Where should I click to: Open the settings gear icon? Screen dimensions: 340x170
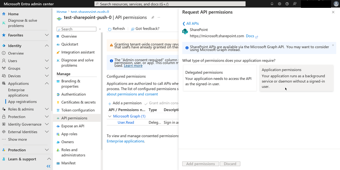pyautogui.click(x=279, y=4)
